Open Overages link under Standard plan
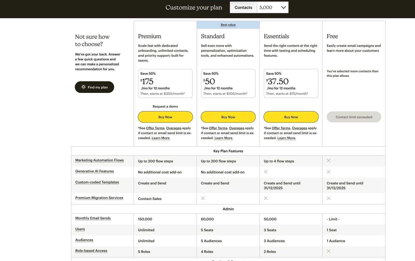 point(237,128)
